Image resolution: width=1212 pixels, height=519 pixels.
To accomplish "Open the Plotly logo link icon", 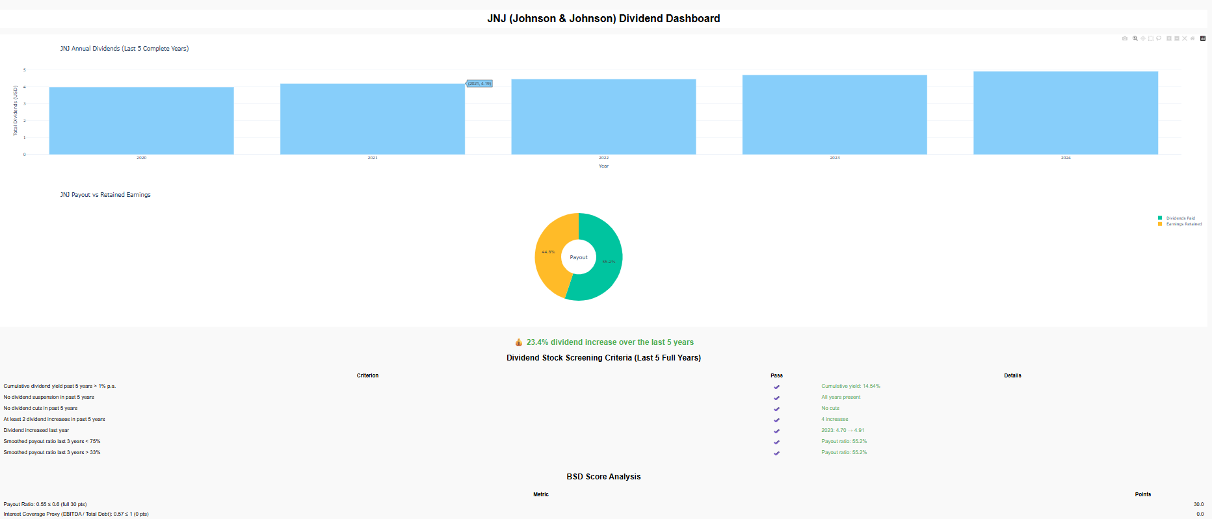I will (x=1203, y=38).
